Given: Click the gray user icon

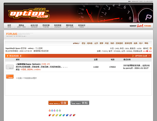Looking at the screenshot, I should pyautogui.click(x=60, y=110).
